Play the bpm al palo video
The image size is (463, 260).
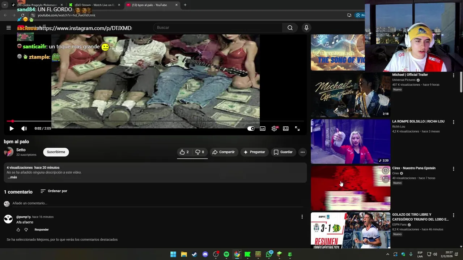coord(12,129)
